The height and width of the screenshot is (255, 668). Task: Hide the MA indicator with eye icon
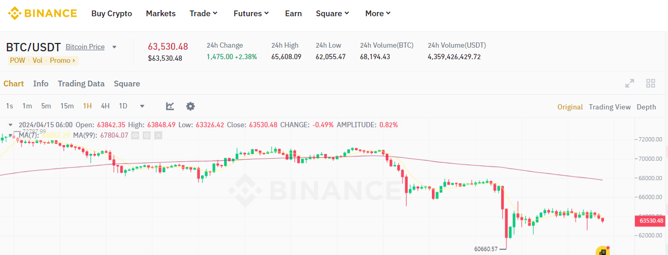click(x=135, y=135)
